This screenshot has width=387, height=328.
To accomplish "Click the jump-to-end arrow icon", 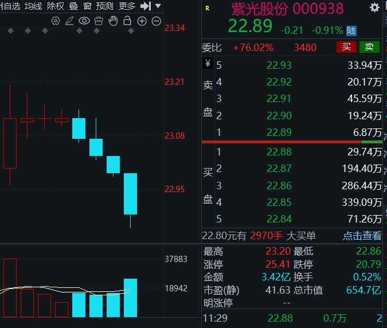I will [146, 6].
